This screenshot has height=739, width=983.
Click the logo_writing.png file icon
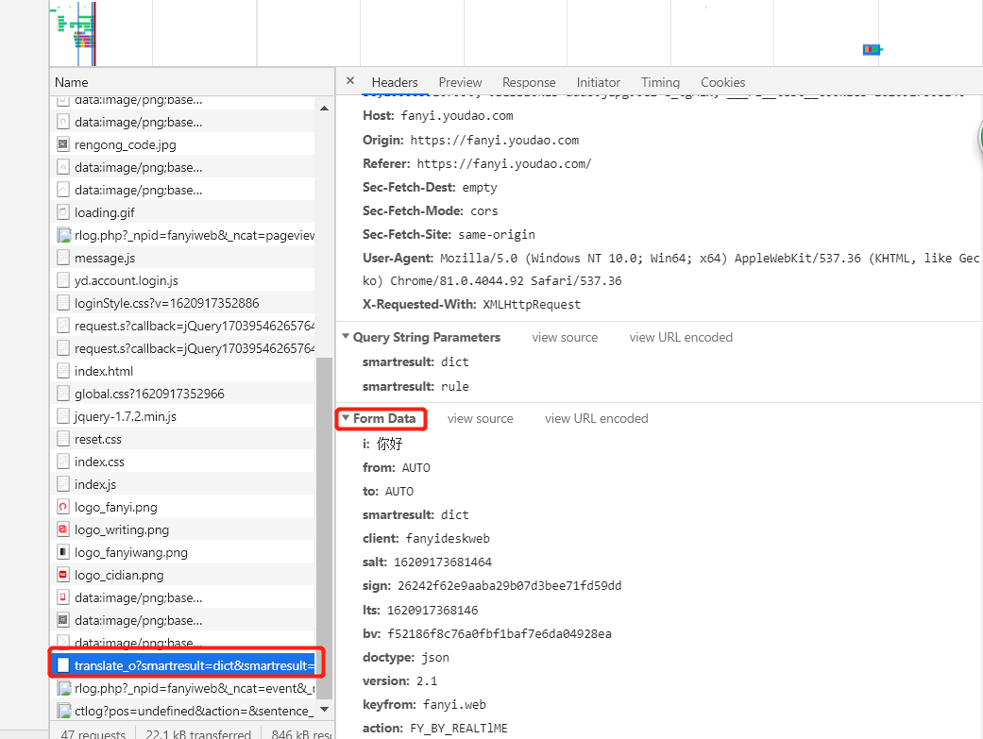62,529
